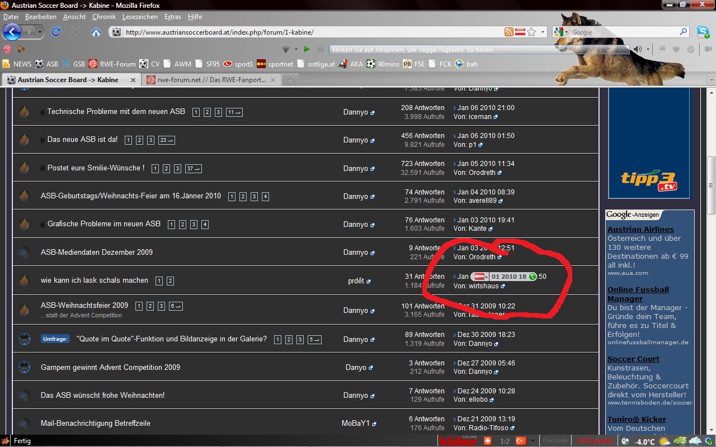Open the home page via house icon
Viewport: 716px width, 447px height.
(96, 32)
